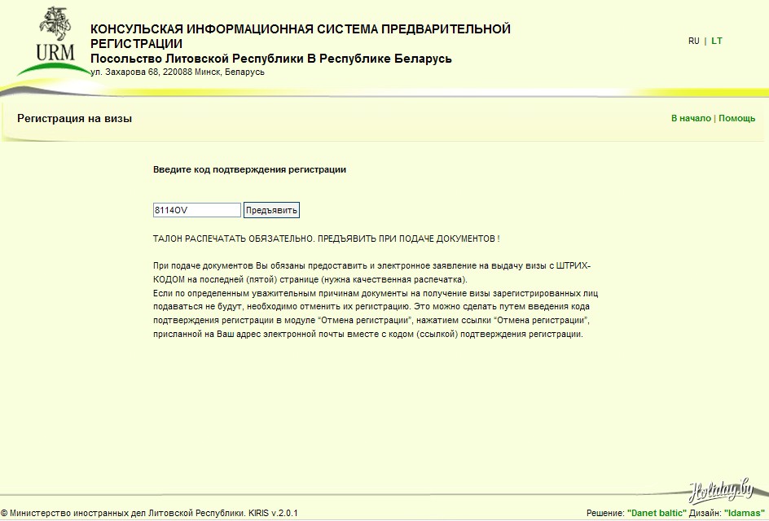Click the "Решение:" footer label
The height and width of the screenshot is (521, 769).
tap(604, 513)
